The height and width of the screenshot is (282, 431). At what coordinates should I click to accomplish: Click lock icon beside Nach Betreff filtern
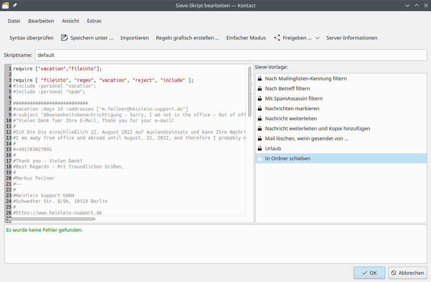[x=260, y=88]
